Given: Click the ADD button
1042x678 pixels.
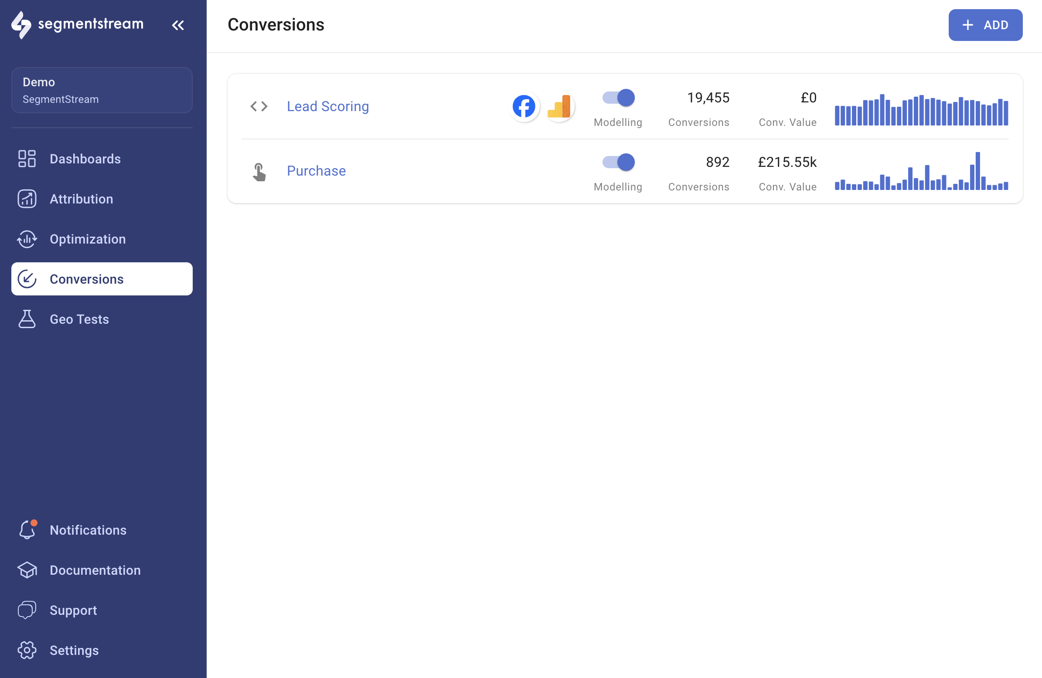Looking at the screenshot, I should click(x=985, y=25).
